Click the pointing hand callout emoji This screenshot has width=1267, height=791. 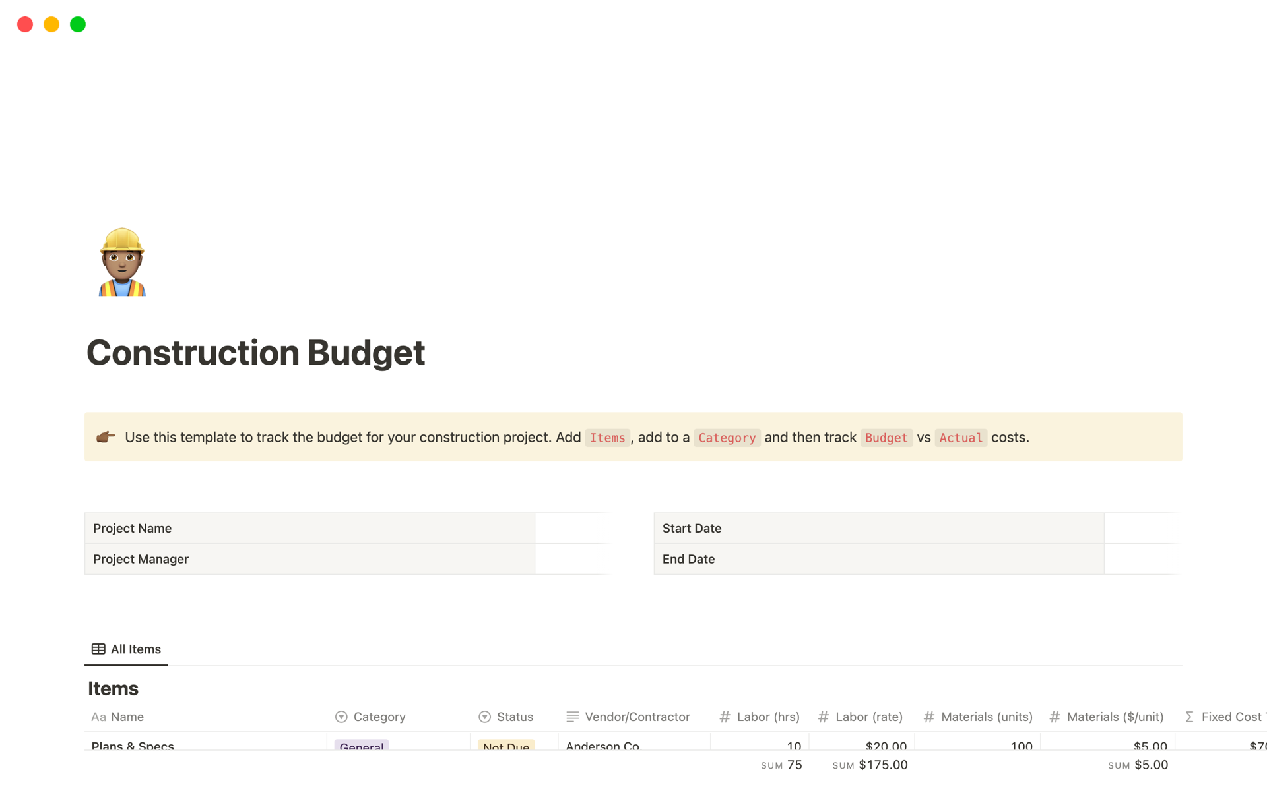(x=106, y=437)
